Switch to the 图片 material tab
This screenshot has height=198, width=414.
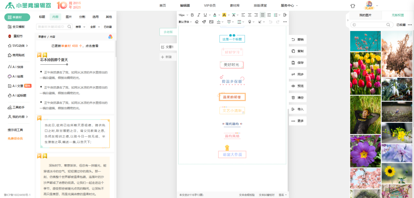point(69,17)
